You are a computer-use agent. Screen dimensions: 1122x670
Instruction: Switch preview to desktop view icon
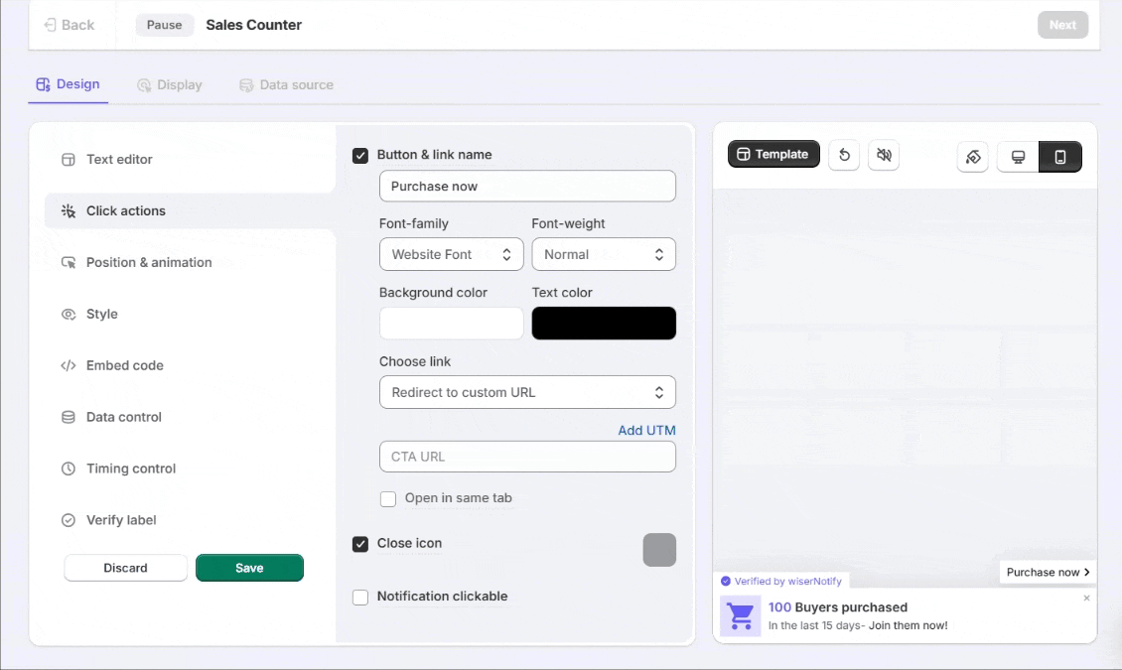click(x=1018, y=157)
